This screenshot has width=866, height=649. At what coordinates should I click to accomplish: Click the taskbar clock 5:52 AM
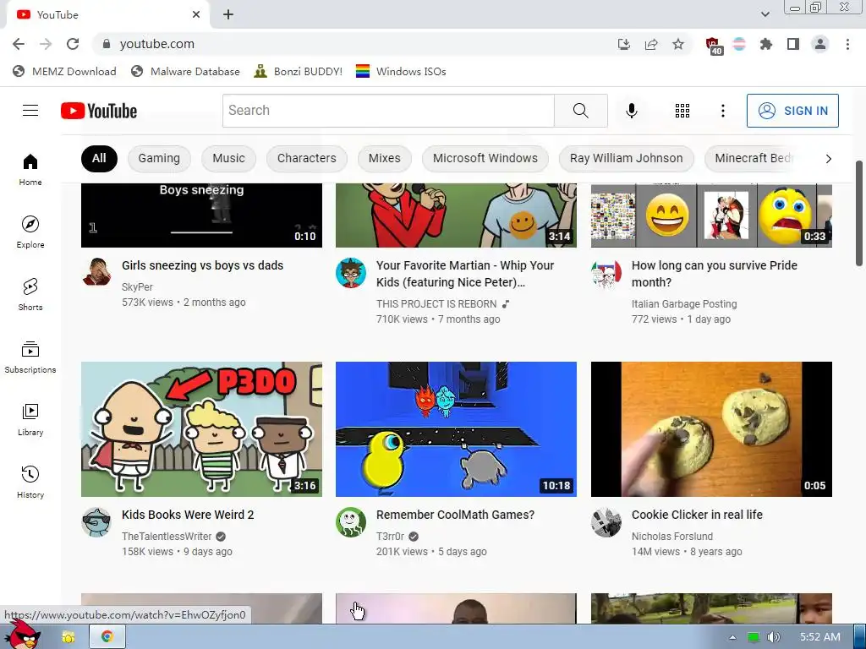coord(820,637)
